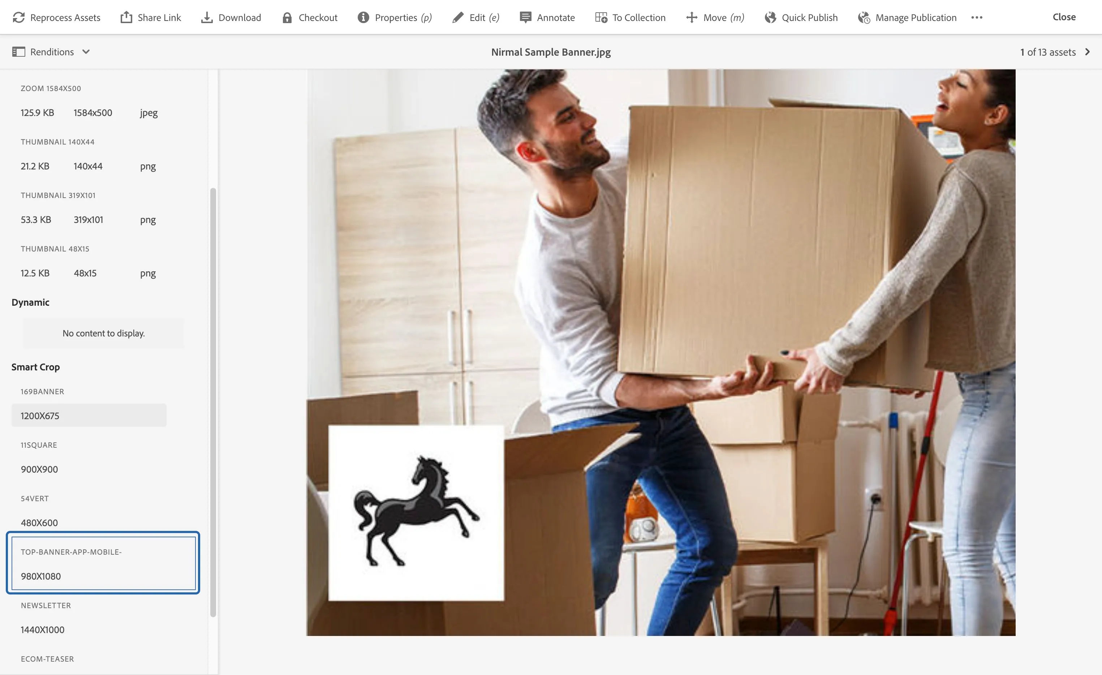This screenshot has width=1102, height=675.
Task: Click the 'No content to display.' message
Action: pyautogui.click(x=104, y=333)
